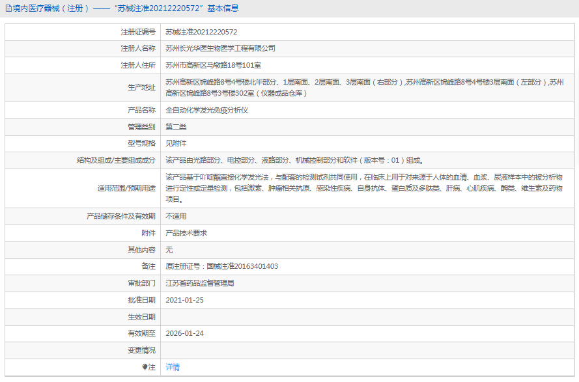
Task: Select approving department 江苏省药品监督管理局
Action: tap(200, 284)
